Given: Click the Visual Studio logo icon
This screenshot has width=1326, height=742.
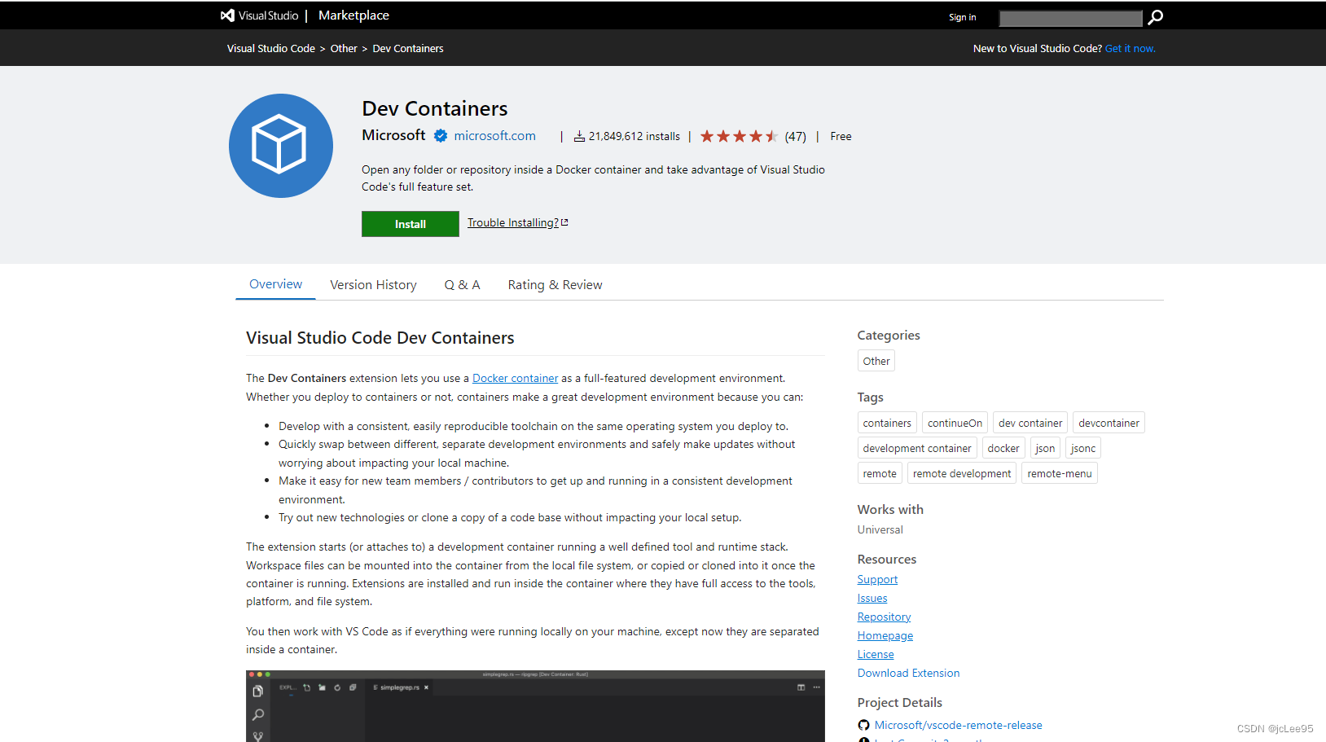Looking at the screenshot, I should tap(227, 15).
